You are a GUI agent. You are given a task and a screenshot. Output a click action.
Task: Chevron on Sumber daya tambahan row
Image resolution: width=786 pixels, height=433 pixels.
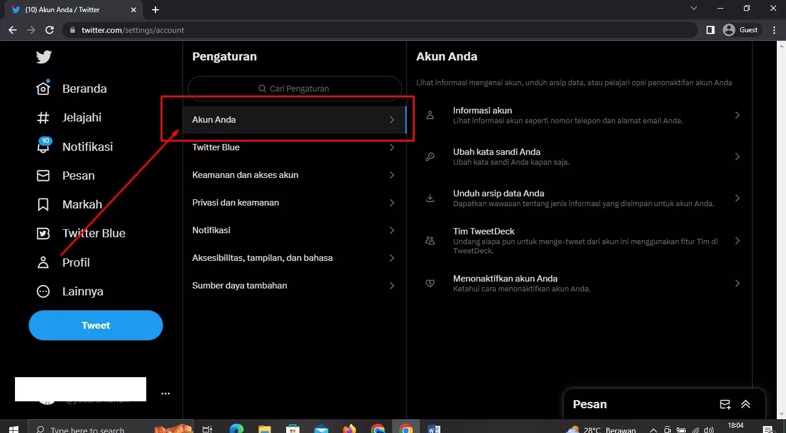coord(392,286)
